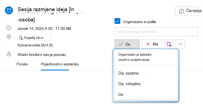Viewport: 203px width, 105px height.
Task: Click the clock icon beside the date
Action: (9, 28)
